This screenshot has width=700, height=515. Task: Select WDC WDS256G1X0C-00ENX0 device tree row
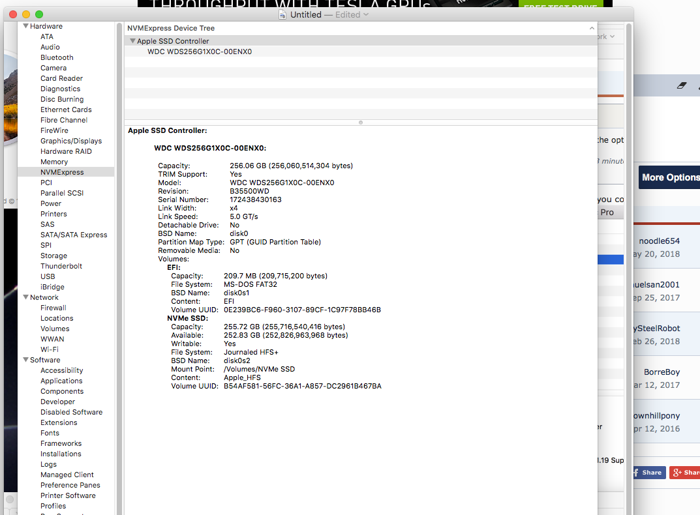[x=361, y=51]
